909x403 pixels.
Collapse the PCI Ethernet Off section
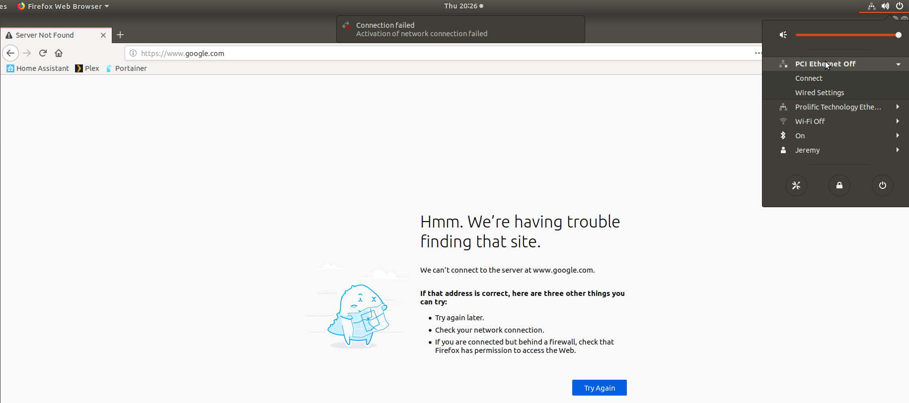[835, 64]
